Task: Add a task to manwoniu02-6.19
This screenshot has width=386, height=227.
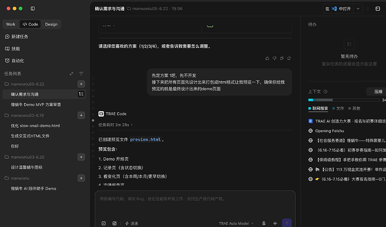Action: (81, 115)
